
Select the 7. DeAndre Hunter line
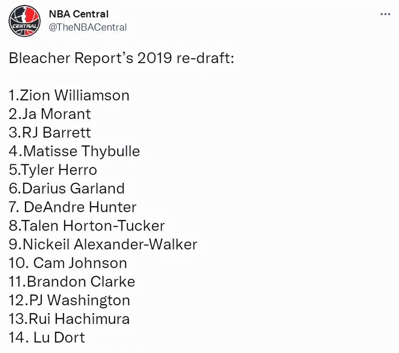click(x=73, y=207)
